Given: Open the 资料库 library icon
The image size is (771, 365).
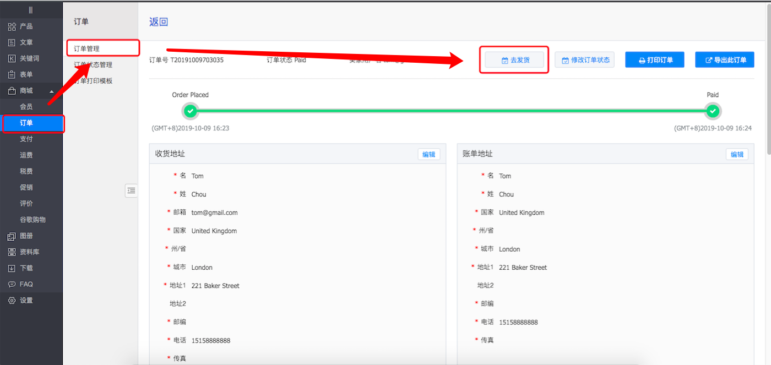Looking at the screenshot, I should [12, 252].
